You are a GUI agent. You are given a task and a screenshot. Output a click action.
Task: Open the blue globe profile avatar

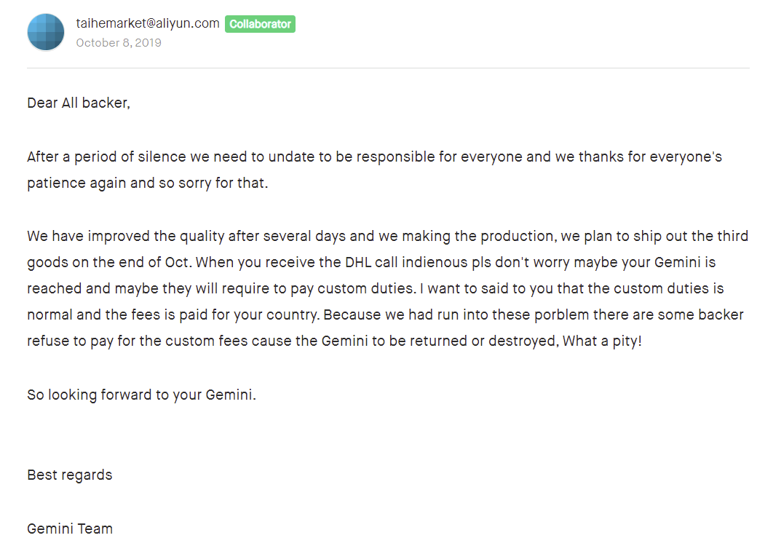click(46, 32)
